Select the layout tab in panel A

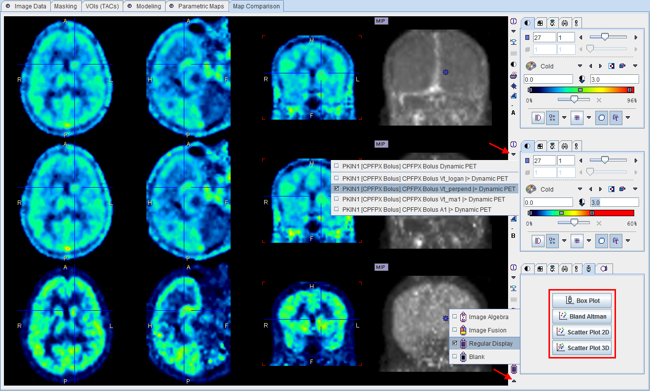[540, 23]
